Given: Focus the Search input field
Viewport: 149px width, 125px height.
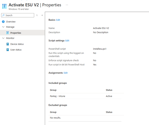Looking at the screenshot, I should click(x=18, y=15).
